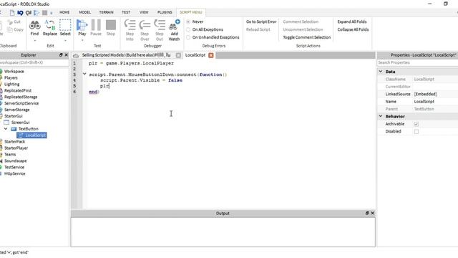This screenshot has height=258, width=458.
Task: Switch to the LocalScript editor tab
Action: (195, 55)
